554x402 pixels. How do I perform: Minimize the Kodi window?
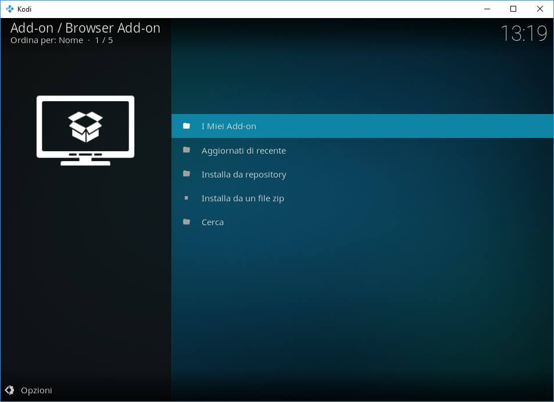[x=487, y=9]
